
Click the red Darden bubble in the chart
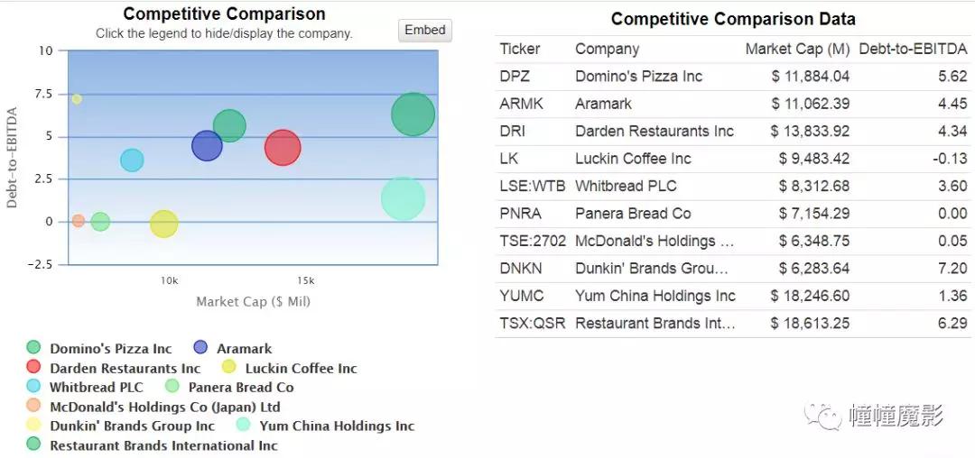point(283,148)
